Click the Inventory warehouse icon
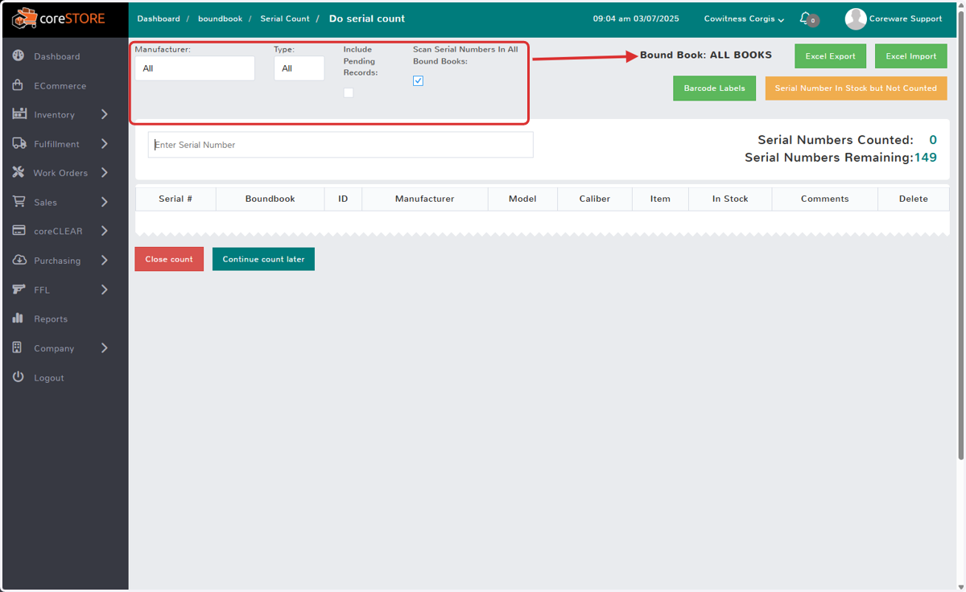 [x=20, y=114]
